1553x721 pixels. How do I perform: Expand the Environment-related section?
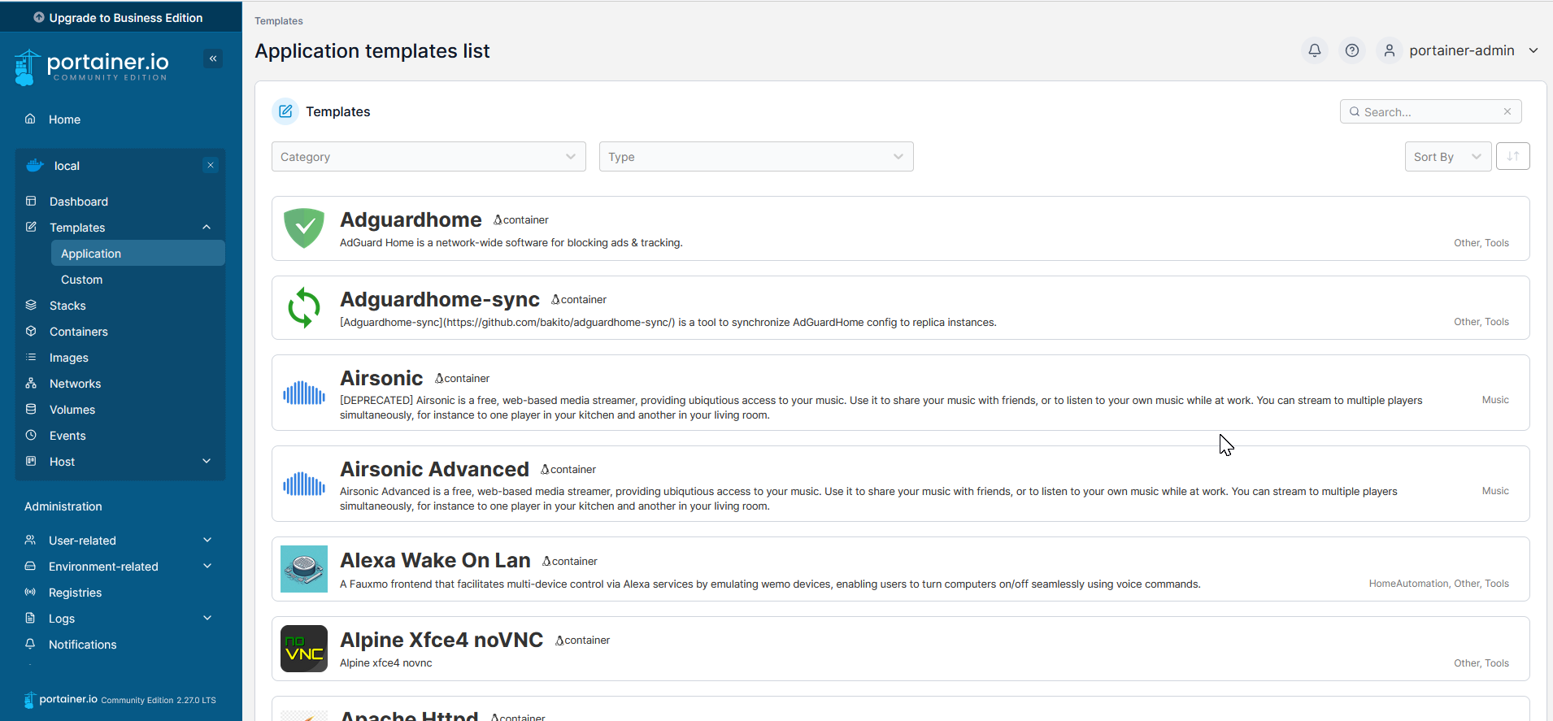(207, 566)
